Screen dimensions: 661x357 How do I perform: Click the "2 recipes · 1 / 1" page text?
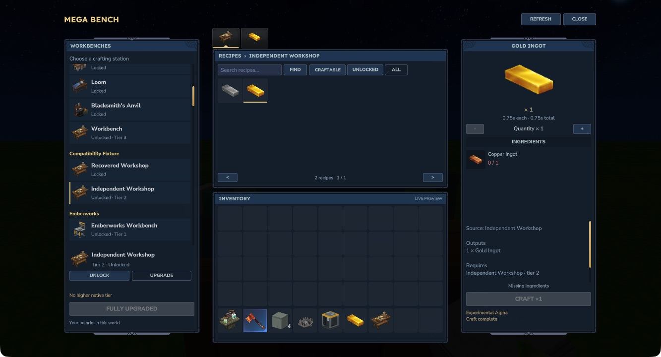coord(330,178)
